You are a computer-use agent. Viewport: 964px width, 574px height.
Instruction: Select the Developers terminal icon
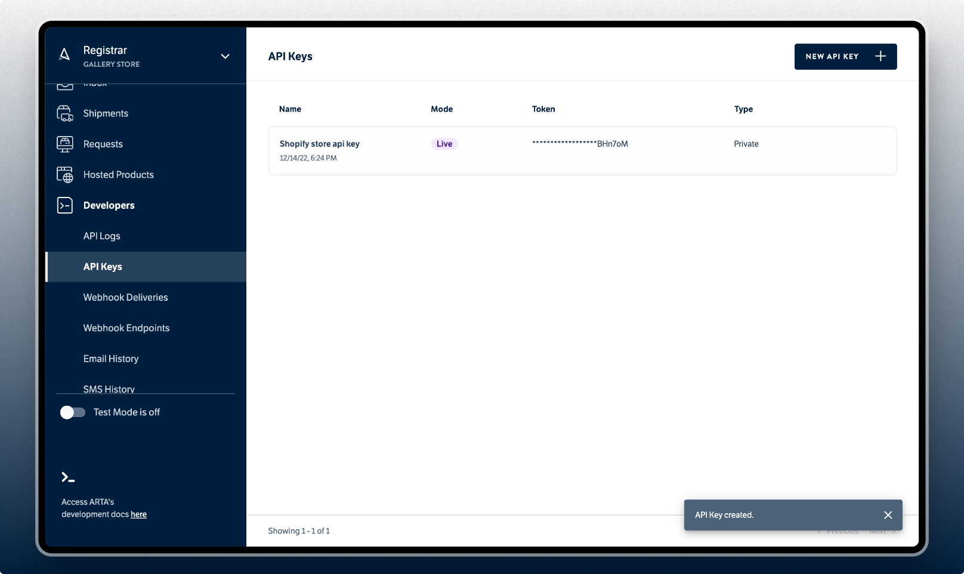[x=66, y=205]
